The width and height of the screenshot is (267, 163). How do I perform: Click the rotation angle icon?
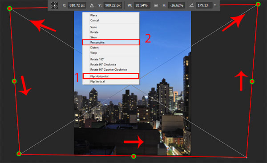pyautogui.click(x=191, y=5)
